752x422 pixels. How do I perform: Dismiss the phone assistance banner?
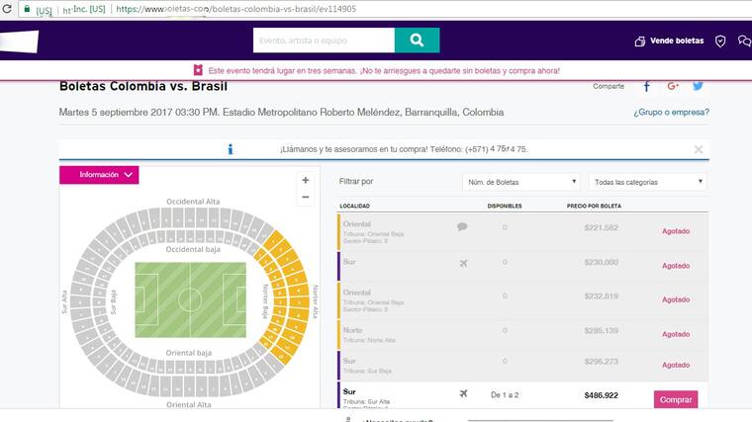(x=698, y=149)
